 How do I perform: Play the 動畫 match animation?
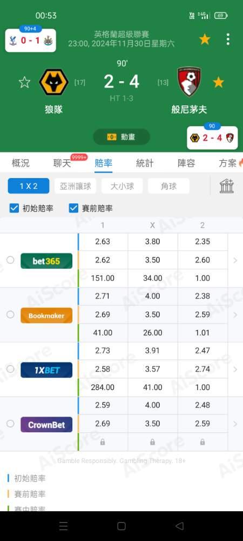coord(122,137)
